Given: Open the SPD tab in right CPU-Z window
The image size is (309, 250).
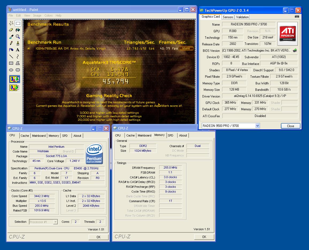Looking at the screenshot, I should (x=170, y=135).
